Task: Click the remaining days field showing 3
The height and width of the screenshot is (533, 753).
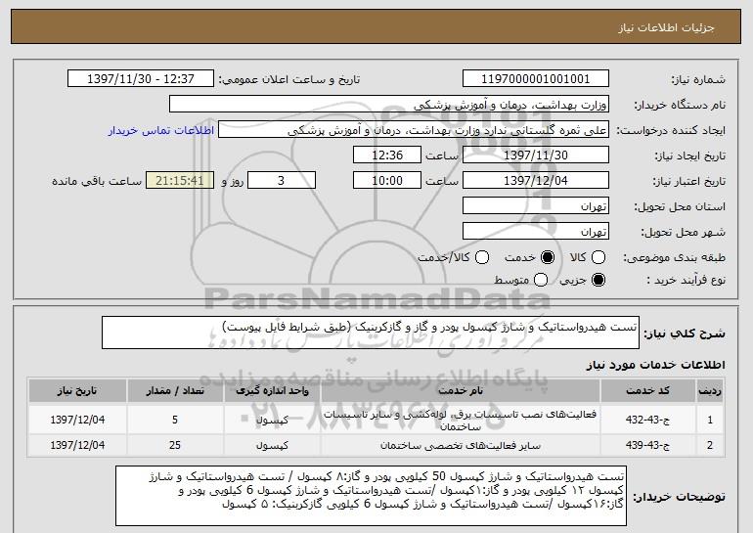Action: click(x=282, y=181)
